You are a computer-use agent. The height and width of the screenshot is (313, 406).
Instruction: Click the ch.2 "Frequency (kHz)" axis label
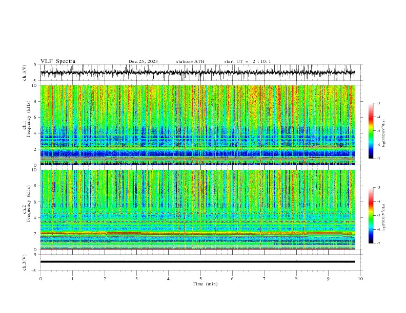[x=28, y=205]
